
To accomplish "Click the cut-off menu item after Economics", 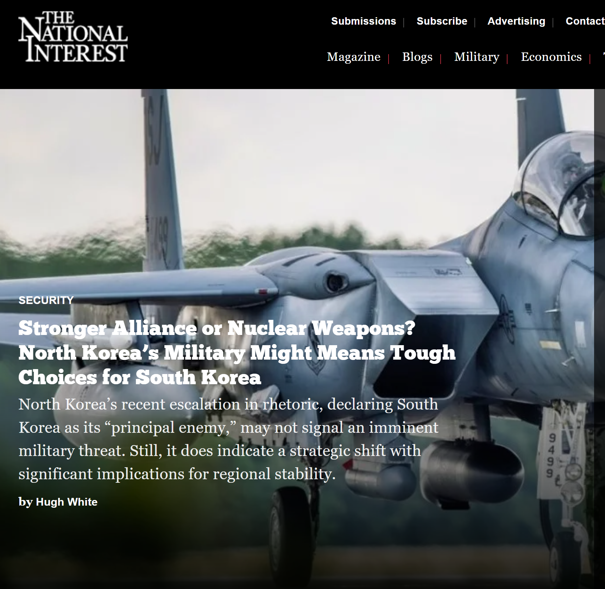I will (604, 57).
